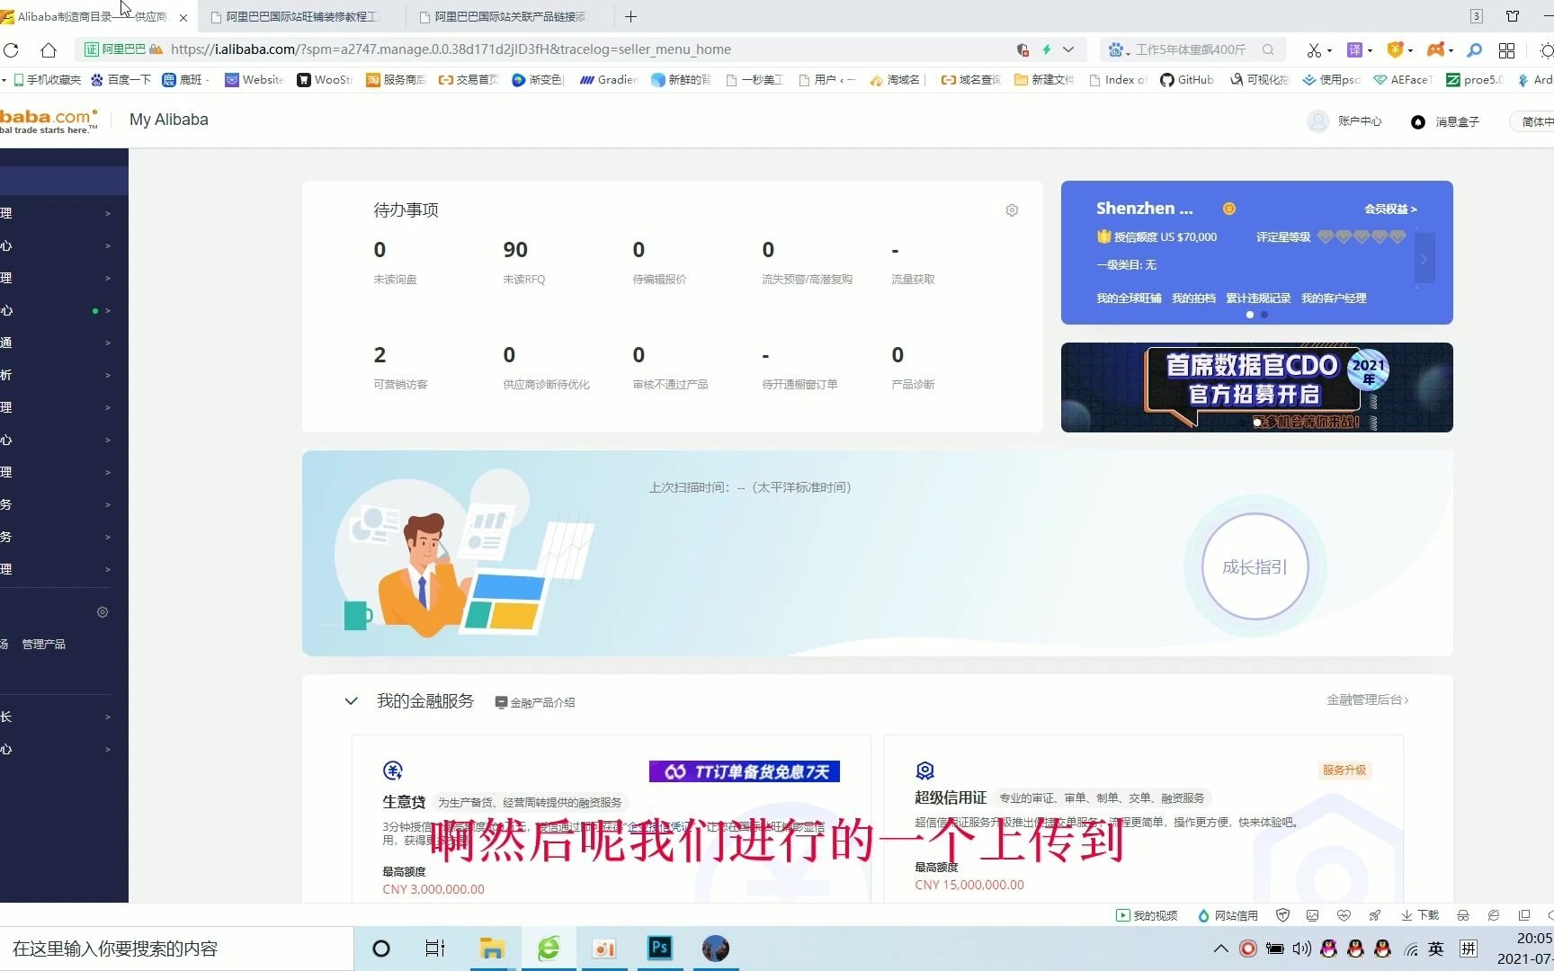Go to browser home page icon
This screenshot has width=1554, height=971.
point(49,49)
